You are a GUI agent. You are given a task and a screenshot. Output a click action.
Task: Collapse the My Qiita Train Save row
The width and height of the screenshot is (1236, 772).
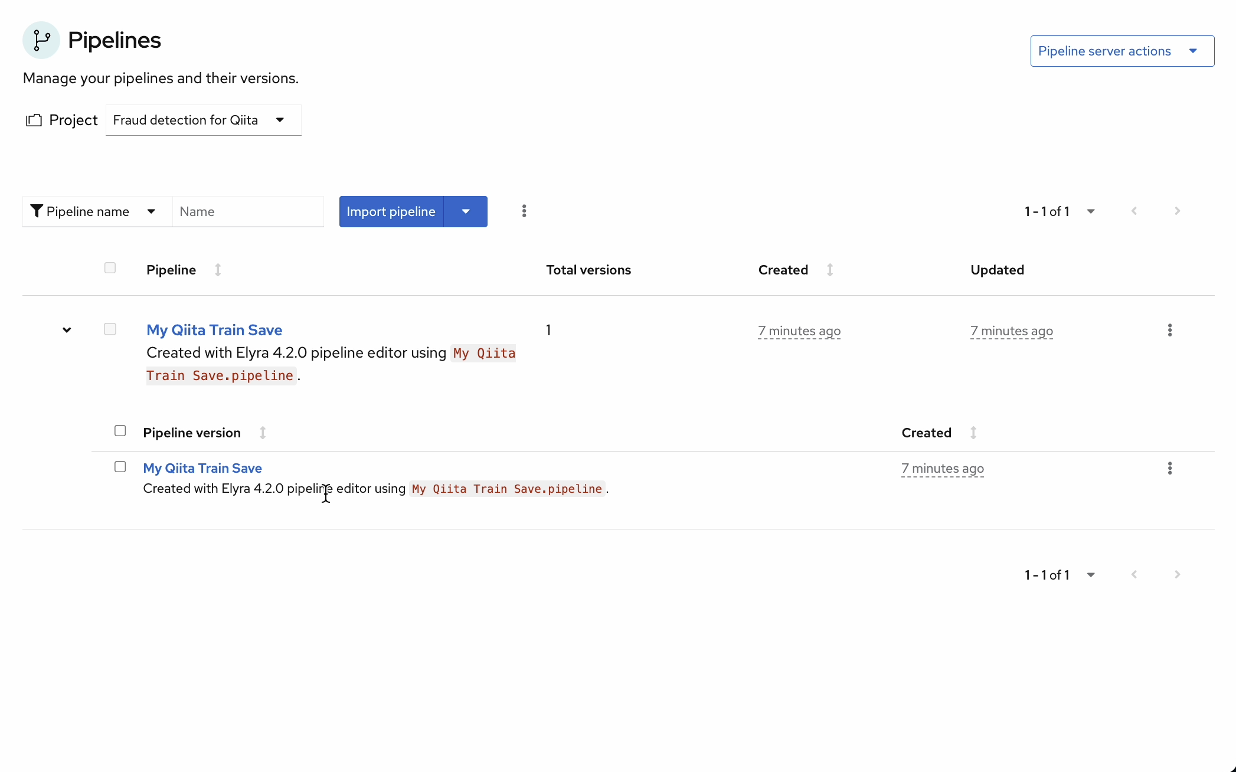[67, 331]
